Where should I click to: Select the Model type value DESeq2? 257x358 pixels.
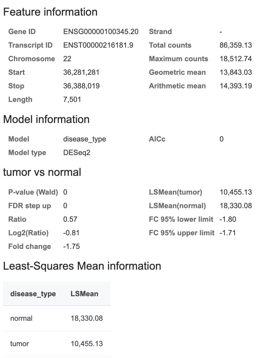click(x=77, y=153)
